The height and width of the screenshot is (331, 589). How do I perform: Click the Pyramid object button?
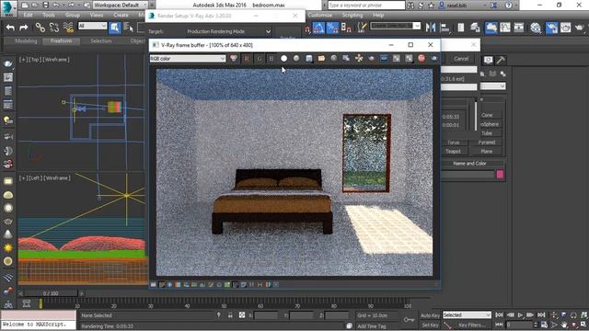click(x=487, y=143)
